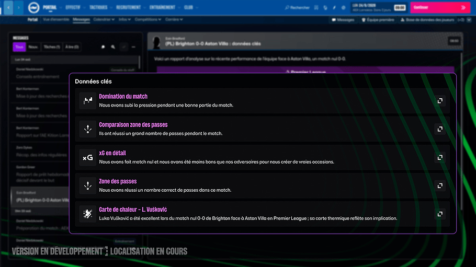Expand the xG en détail row
The image size is (476, 267).
click(x=440, y=157)
